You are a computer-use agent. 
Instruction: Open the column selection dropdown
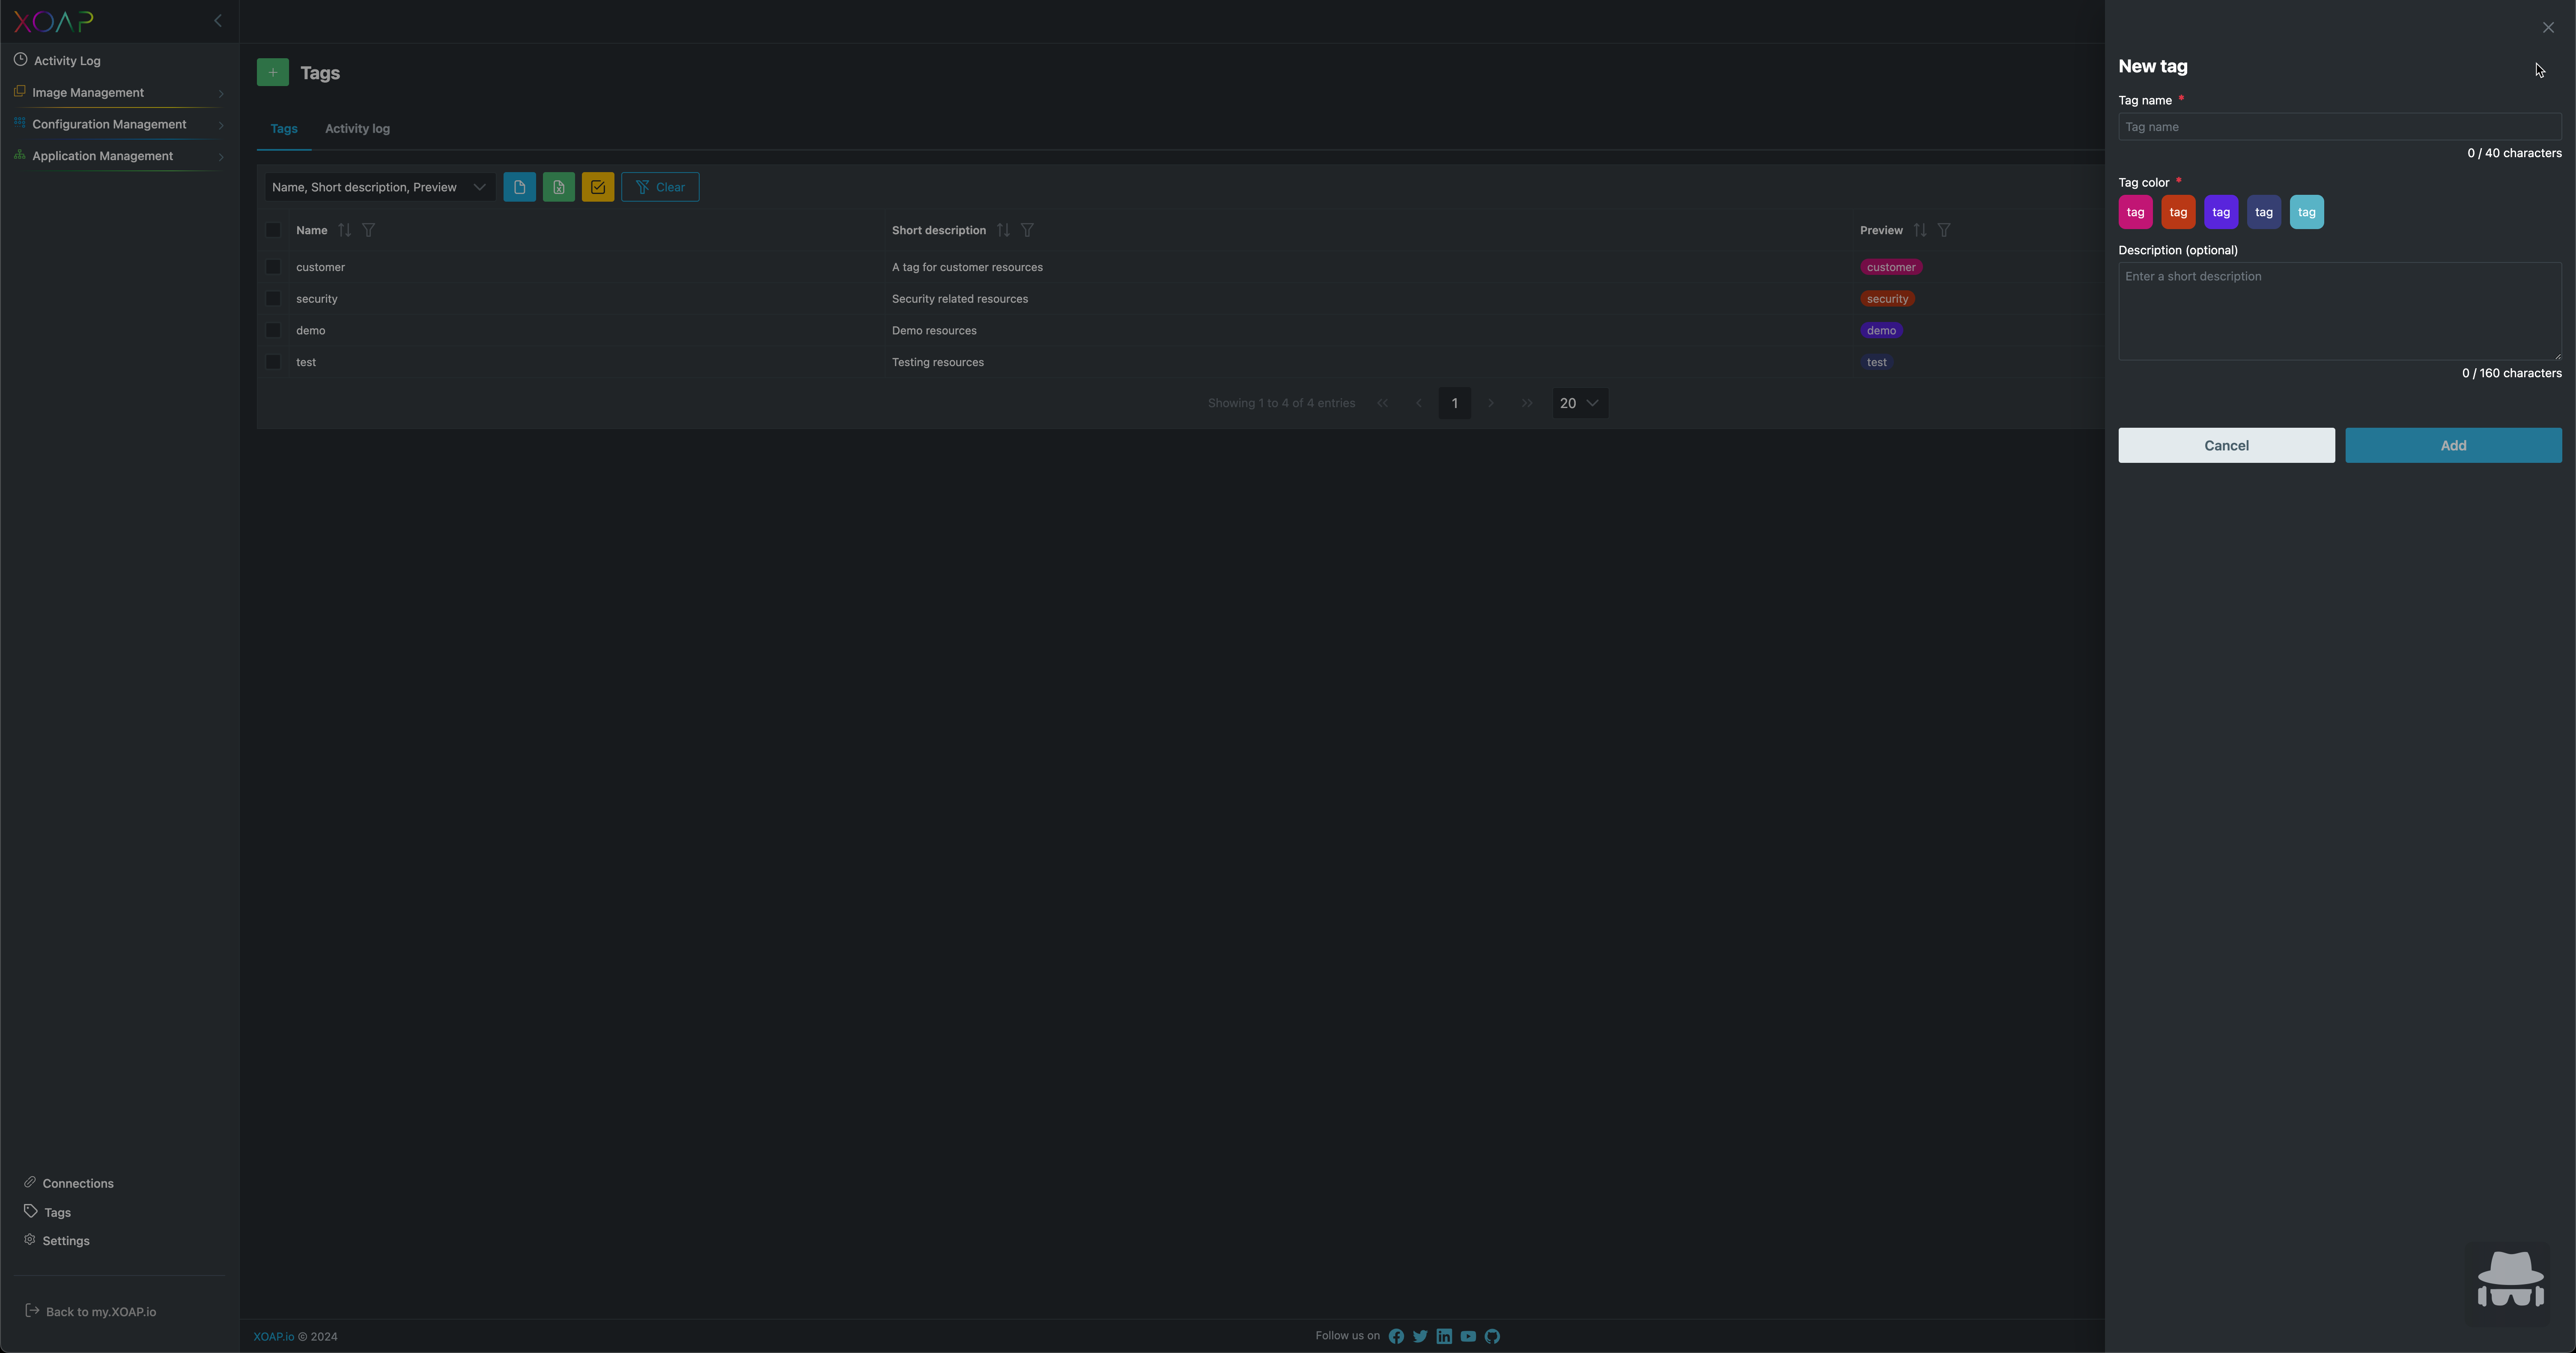pyautogui.click(x=379, y=187)
